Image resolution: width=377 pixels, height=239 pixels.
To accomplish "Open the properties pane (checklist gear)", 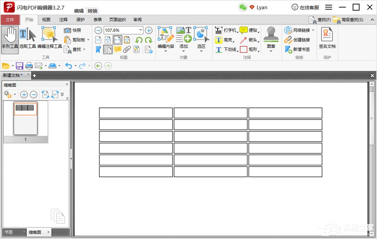I will click(149, 50).
